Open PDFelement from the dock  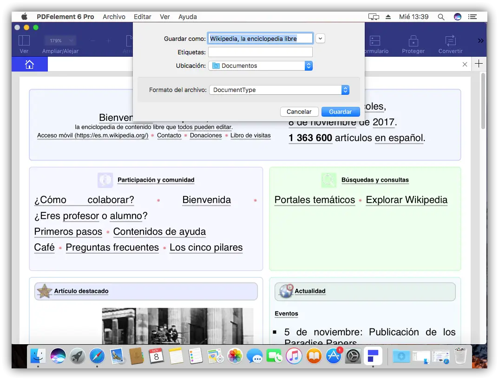(x=373, y=355)
